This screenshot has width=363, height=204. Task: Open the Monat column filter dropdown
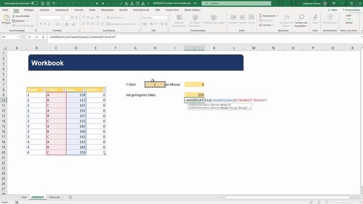44,90
